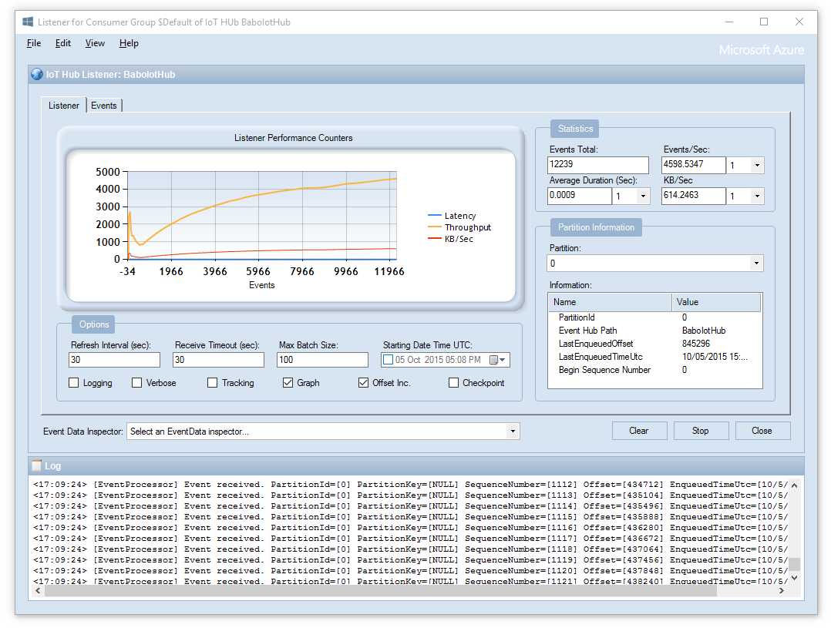The height and width of the screenshot is (628, 831).
Task: Uncheck the Graph checkbox
Action: [288, 383]
